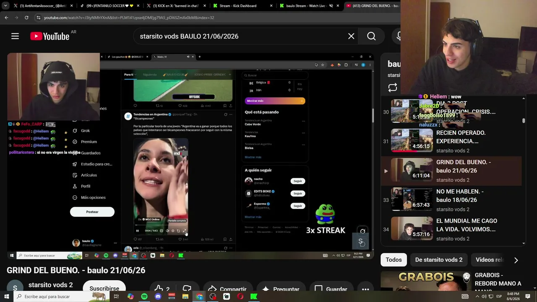Play RECIEN OPERADO playlist video thumbnail
The width and height of the screenshot is (537, 302).
[x=412, y=141]
